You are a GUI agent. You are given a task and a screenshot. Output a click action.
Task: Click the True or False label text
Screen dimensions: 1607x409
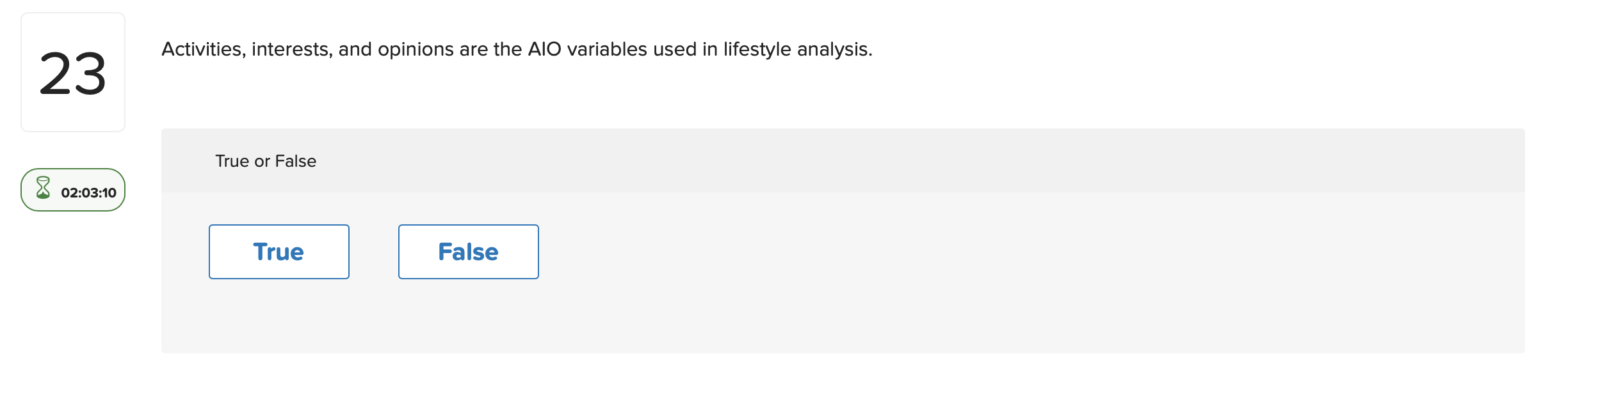264,160
